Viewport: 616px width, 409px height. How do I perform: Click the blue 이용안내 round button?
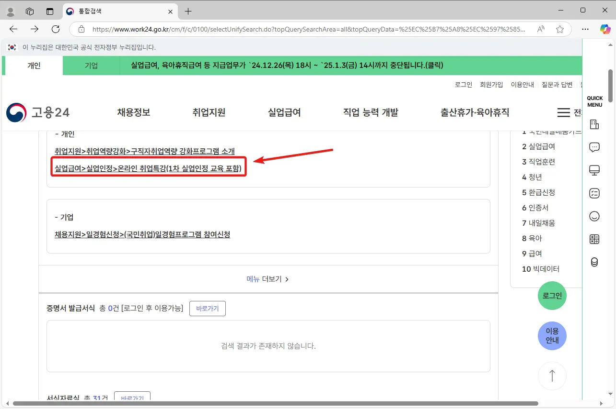click(x=552, y=336)
